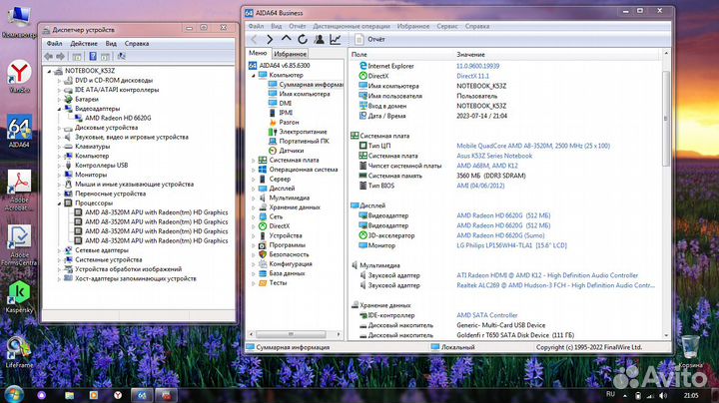
Task: Open Файл menu in Device Manager
Action: pyautogui.click(x=54, y=44)
